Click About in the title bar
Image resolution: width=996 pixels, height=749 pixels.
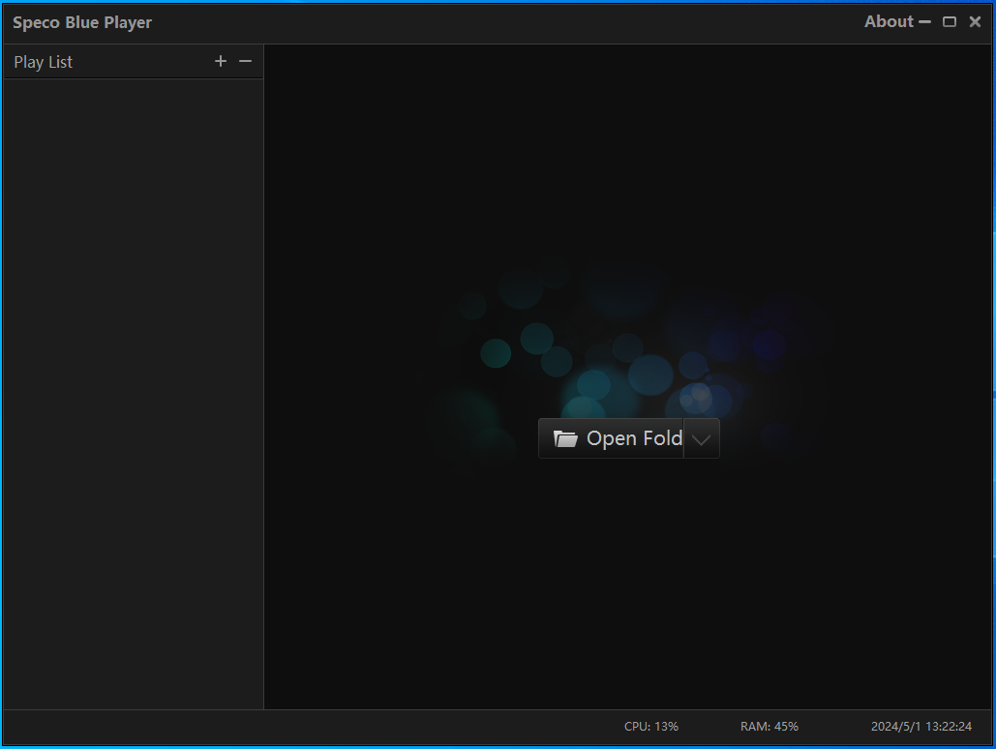[888, 21]
